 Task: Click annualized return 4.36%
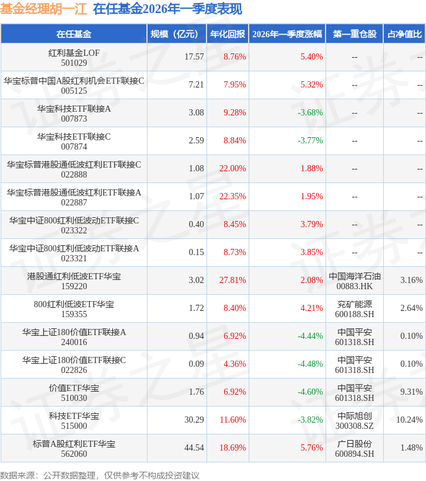coord(235,364)
